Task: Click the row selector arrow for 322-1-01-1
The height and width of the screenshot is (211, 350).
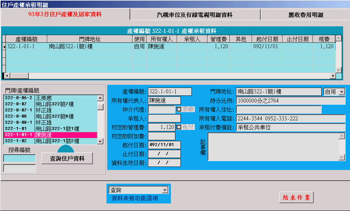Action: (4, 46)
